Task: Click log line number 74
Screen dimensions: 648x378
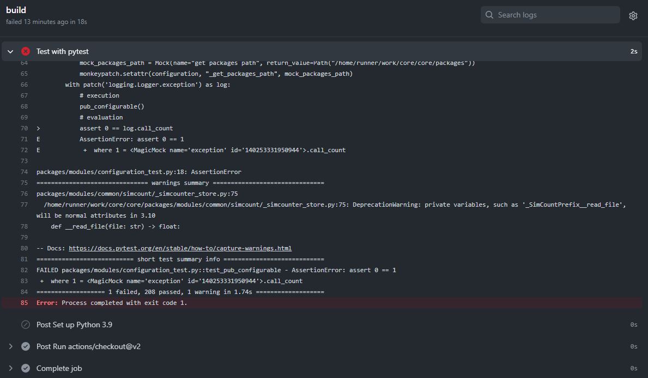Action: tap(24, 172)
